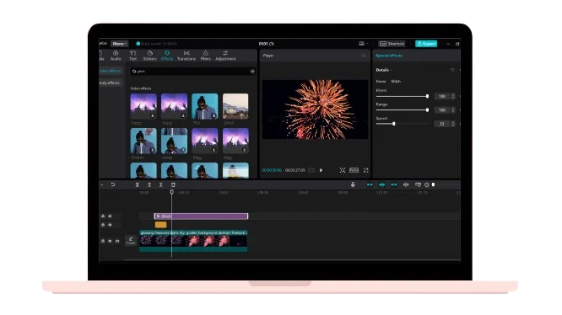Open the Stickers tab
The height and width of the screenshot is (315, 562).
[x=150, y=56]
